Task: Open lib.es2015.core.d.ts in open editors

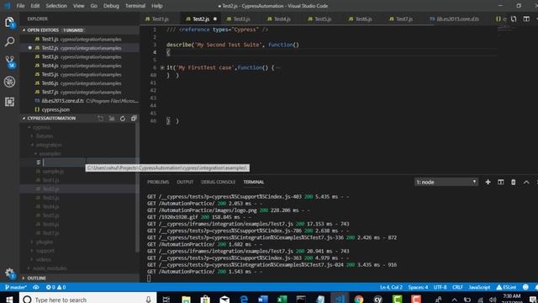Action: 80,101
